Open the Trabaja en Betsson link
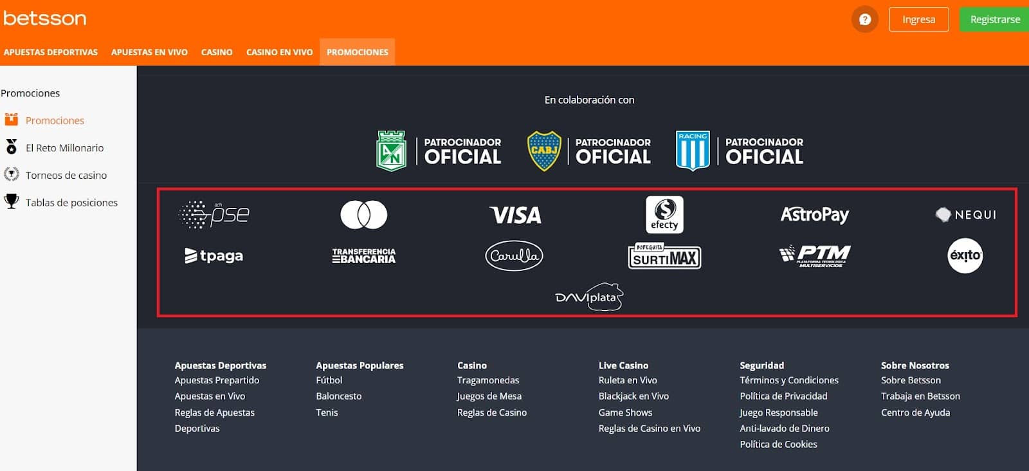This screenshot has height=471, width=1029. (920, 396)
